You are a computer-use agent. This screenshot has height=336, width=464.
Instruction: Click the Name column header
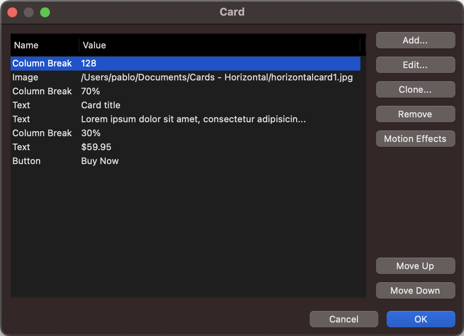44,45
